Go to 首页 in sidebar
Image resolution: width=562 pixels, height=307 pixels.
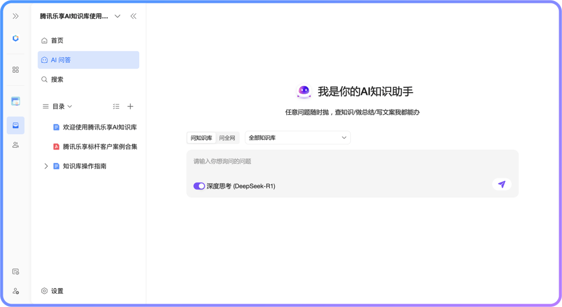[88, 41]
